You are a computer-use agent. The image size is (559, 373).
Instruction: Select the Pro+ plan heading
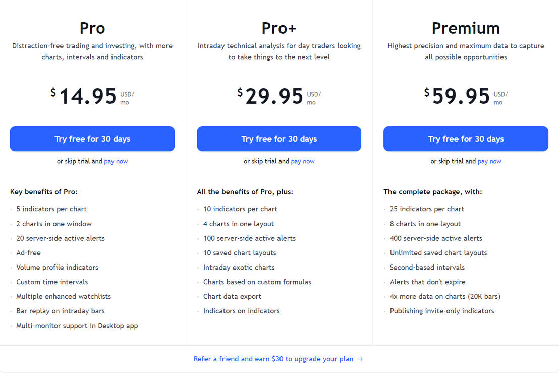pos(278,28)
